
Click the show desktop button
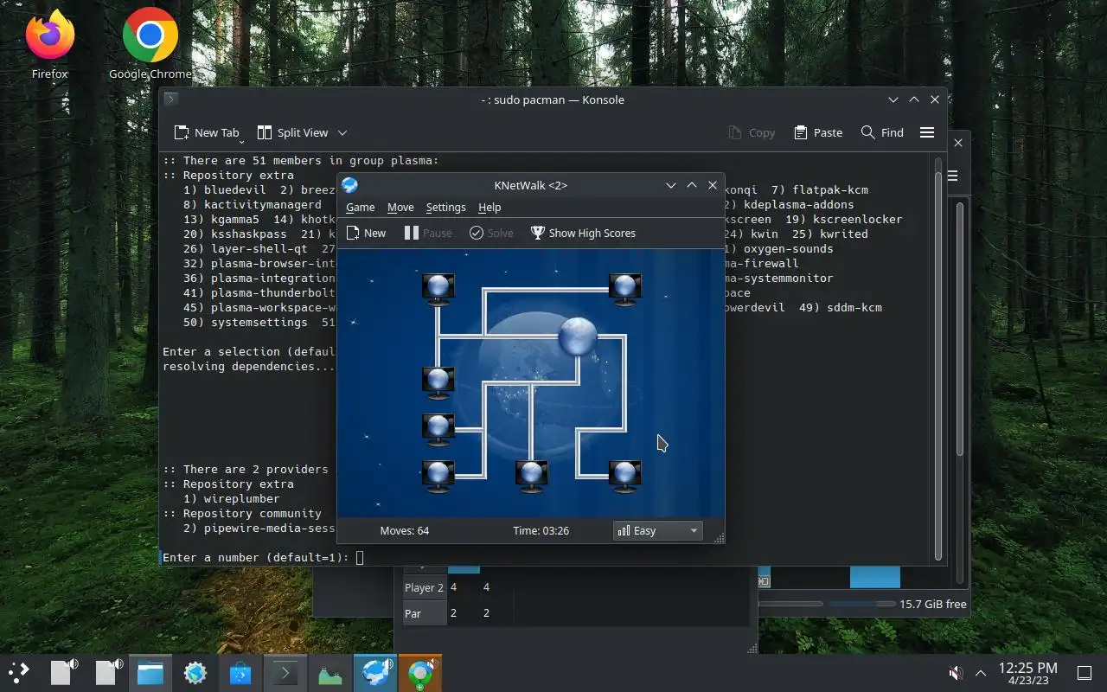pyautogui.click(x=1084, y=672)
